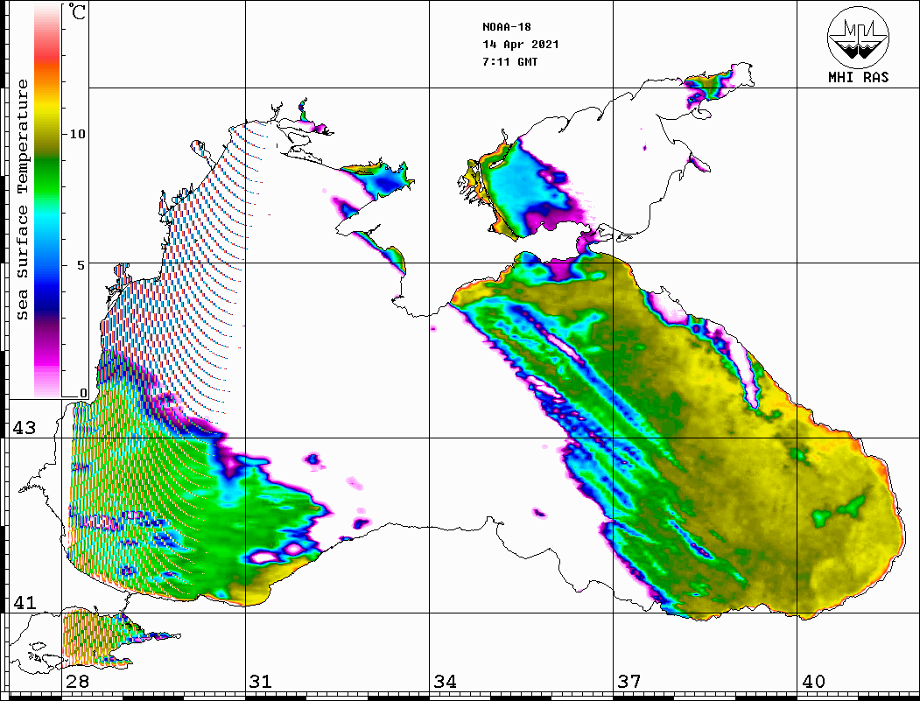This screenshot has width=920, height=701.
Task: Click latitude label '43'
Action: point(25,428)
